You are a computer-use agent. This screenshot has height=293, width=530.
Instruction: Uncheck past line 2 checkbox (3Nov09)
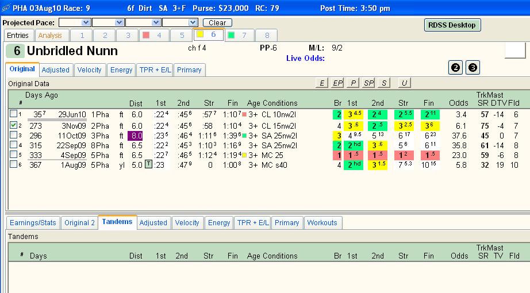13,125
